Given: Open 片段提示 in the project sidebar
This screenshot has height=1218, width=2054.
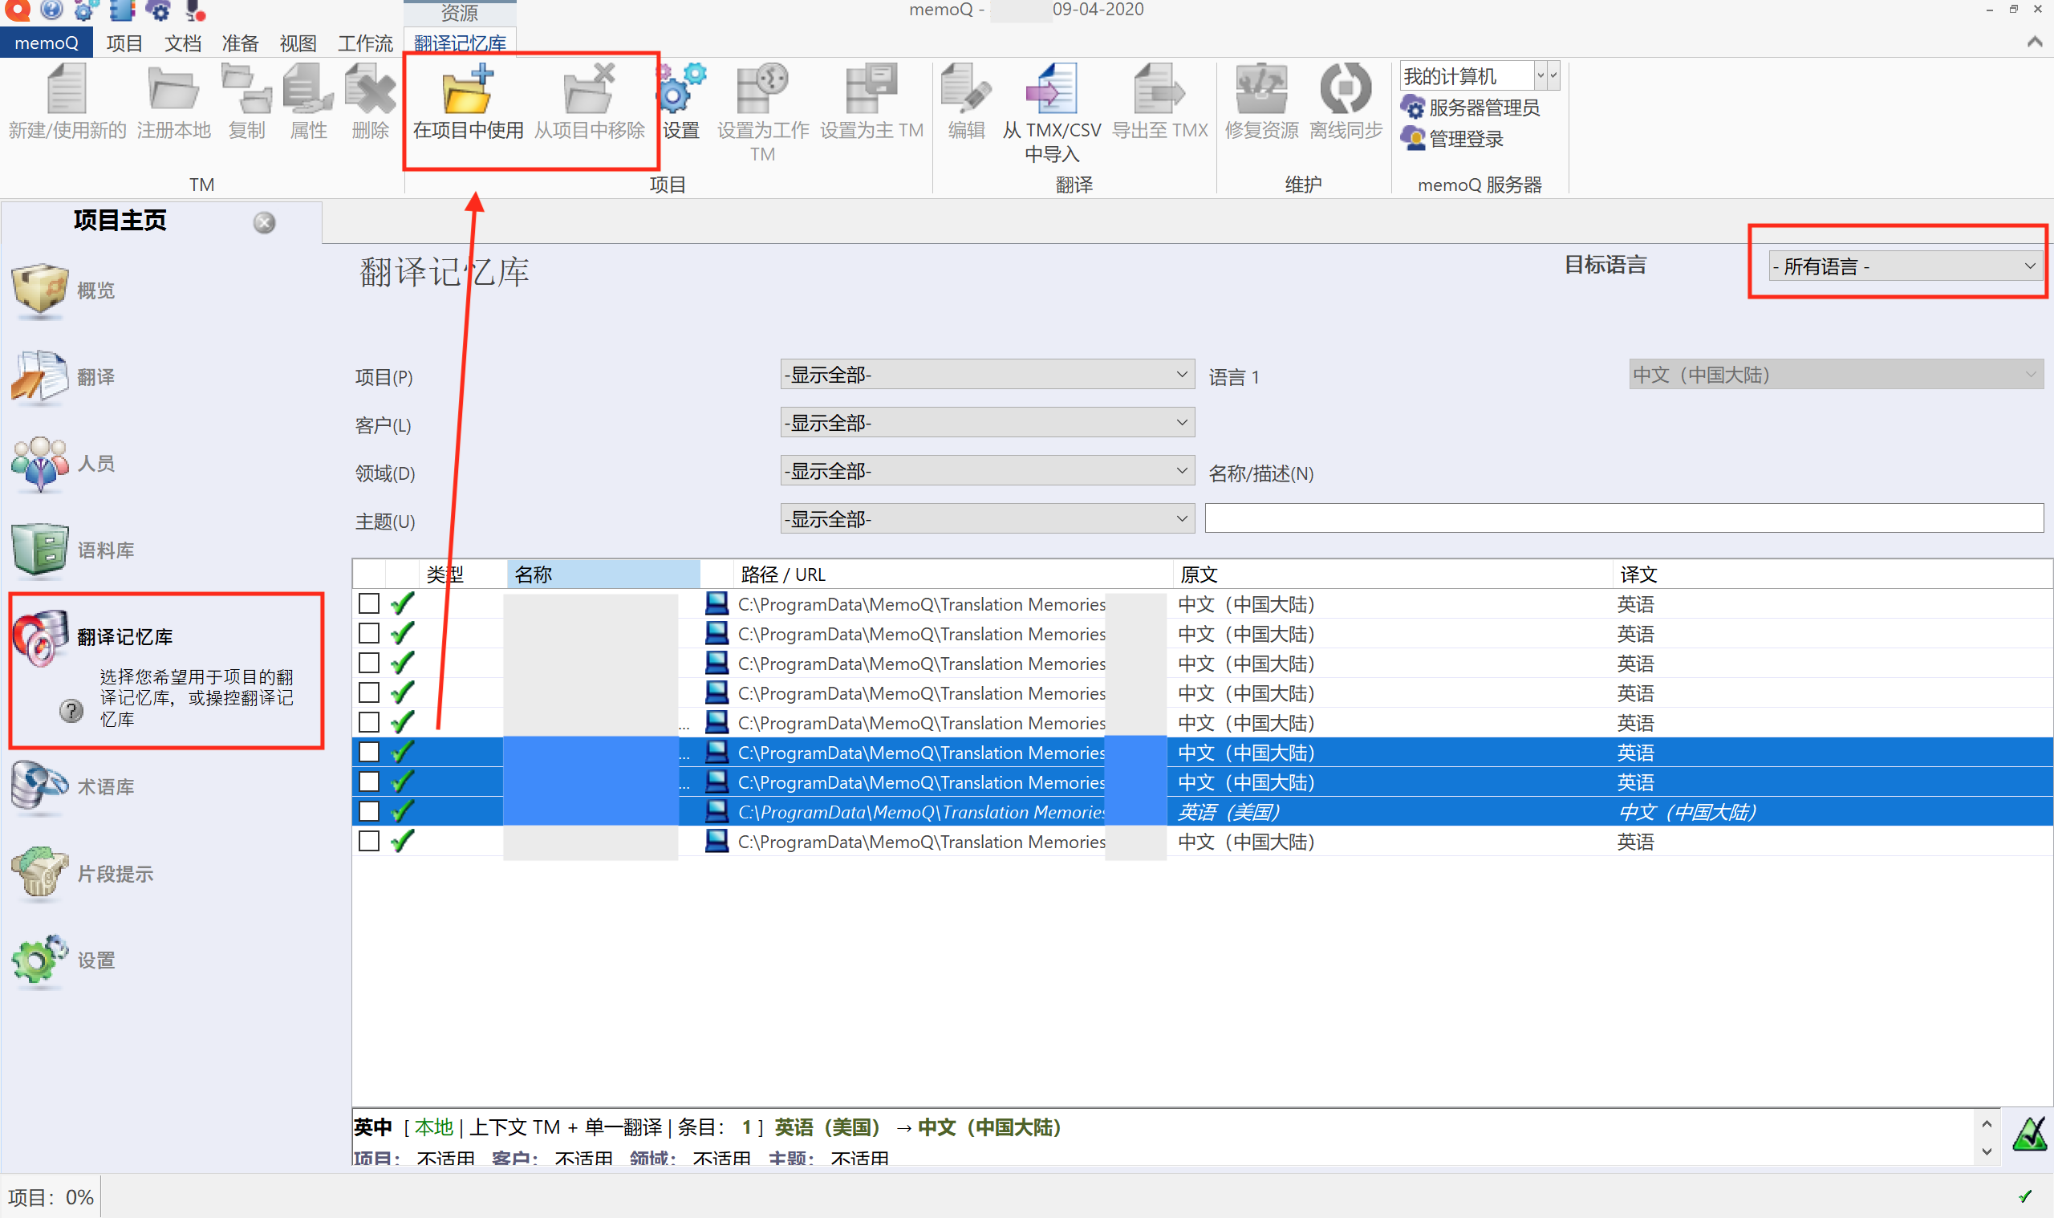Looking at the screenshot, I should pyautogui.click(x=82, y=873).
